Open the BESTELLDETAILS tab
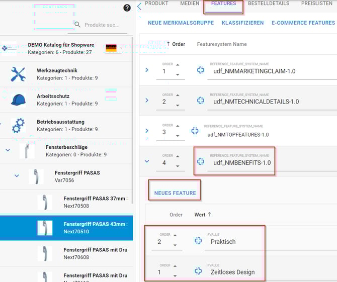This screenshot has height=282, width=337. [x=269, y=4]
